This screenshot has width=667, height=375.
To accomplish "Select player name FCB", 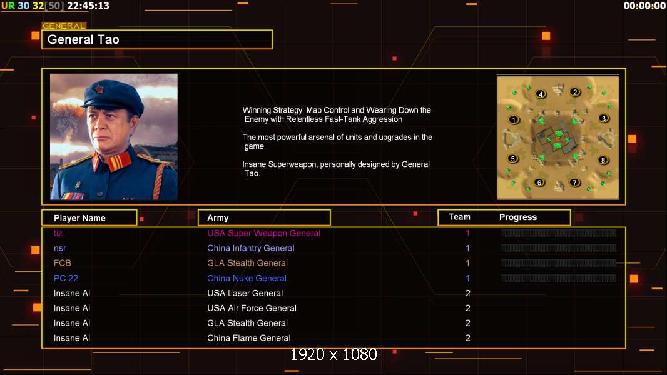I will pos(63,263).
